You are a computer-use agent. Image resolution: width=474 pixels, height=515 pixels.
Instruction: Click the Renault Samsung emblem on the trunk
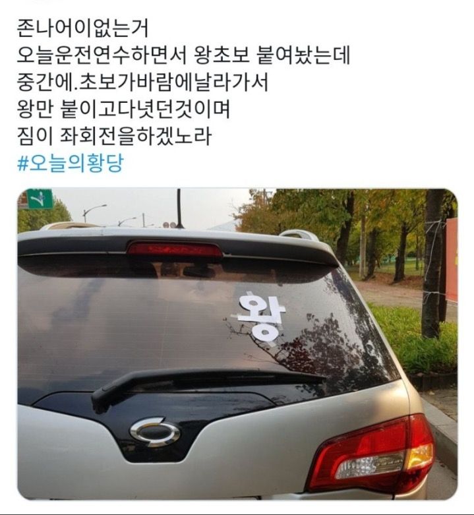tap(156, 432)
